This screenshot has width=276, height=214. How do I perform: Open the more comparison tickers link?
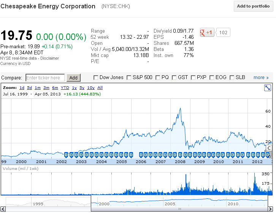pos(261,78)
